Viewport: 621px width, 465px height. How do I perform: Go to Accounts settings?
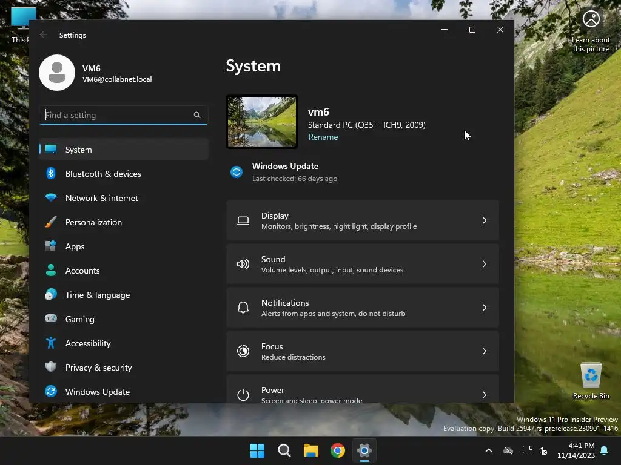pos(124,271)
